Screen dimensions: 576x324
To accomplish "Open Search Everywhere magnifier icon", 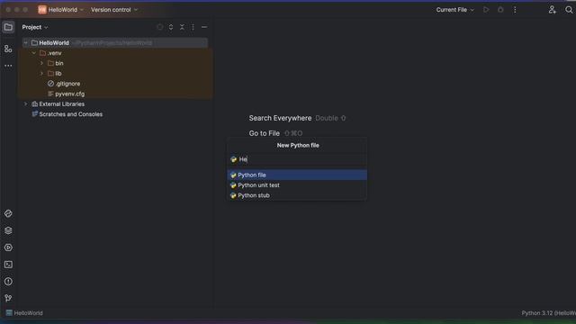I will coord(569,10).
